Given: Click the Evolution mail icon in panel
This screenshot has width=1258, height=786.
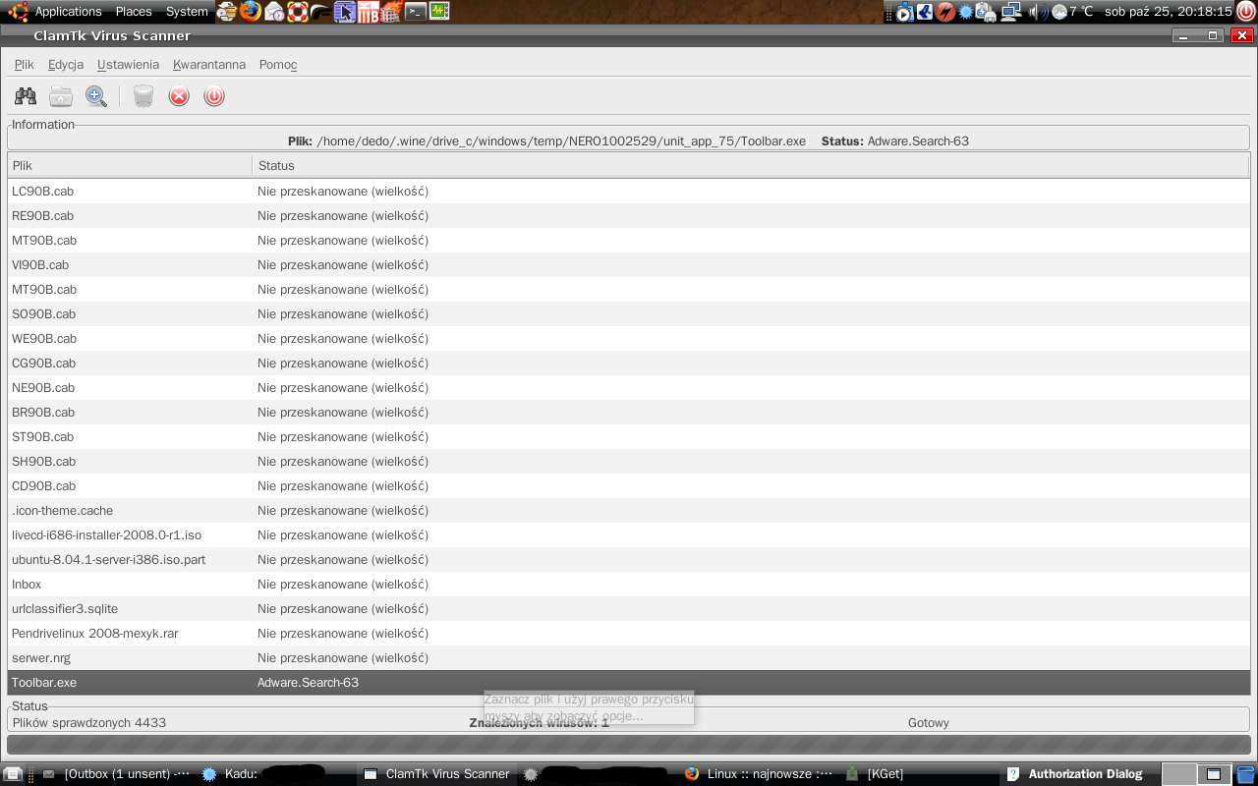Looking at the screenshot, I should (274, 12).
